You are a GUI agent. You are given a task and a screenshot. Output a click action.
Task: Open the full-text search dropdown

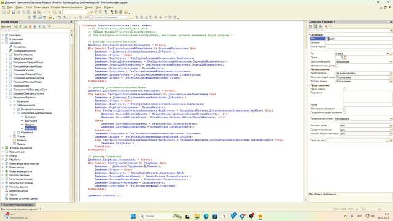(x=391, y=77)
